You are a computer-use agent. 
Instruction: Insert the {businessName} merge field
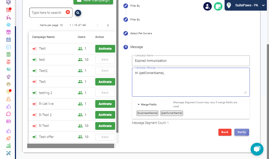point(147,113)
